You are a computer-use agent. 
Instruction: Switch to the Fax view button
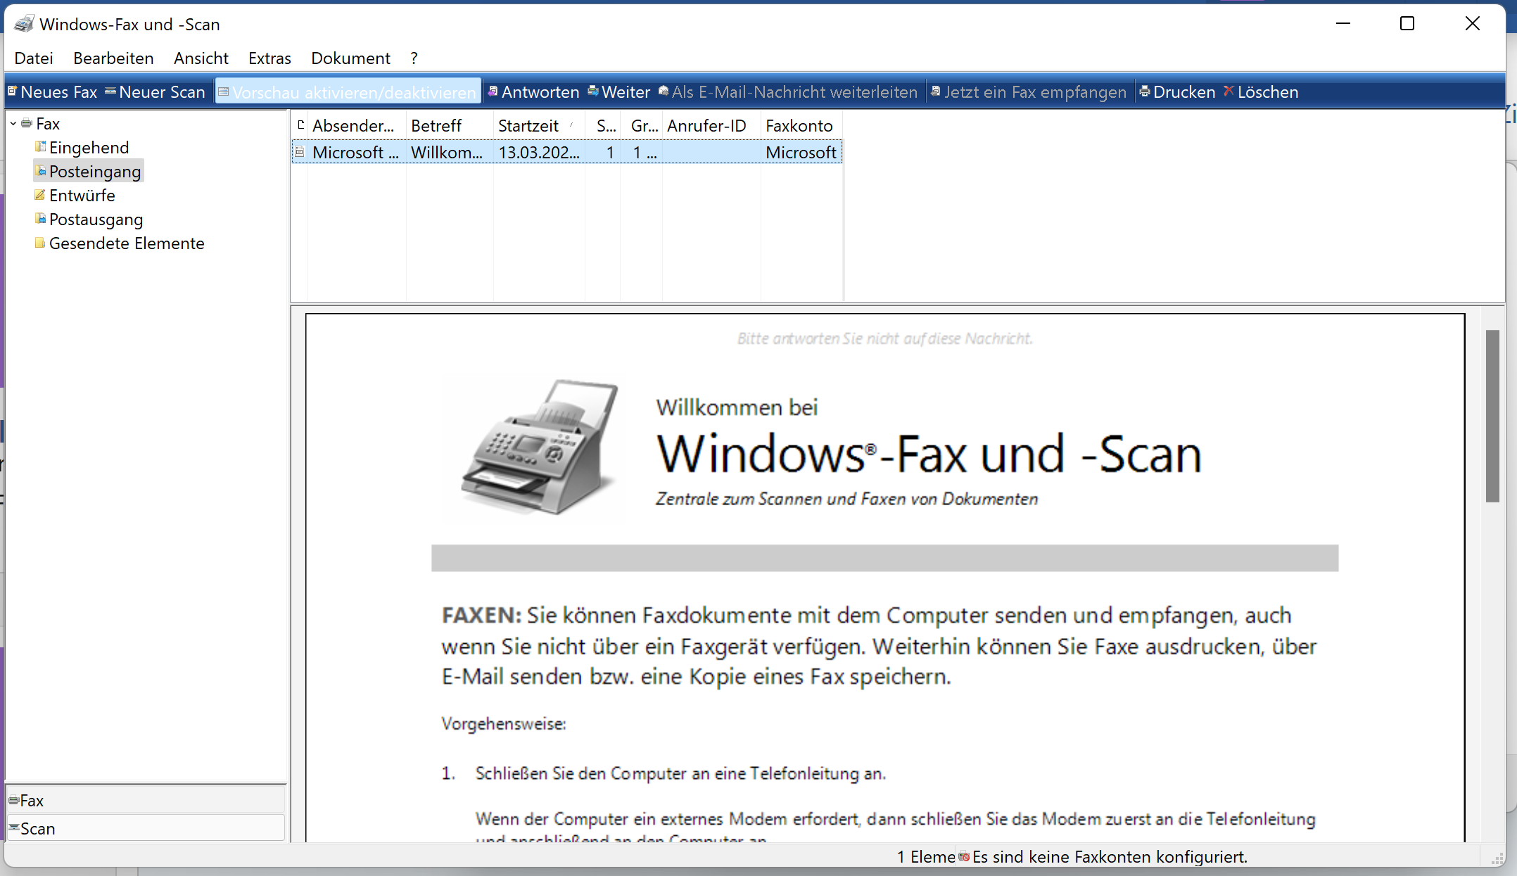[x=146, y=800]
